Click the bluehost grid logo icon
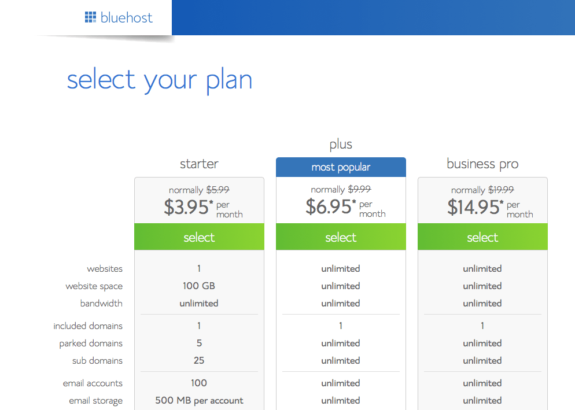Screen dimensions: 575x410 click(90, 17)
